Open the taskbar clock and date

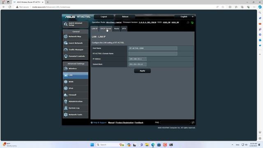(x=253, y=145)
